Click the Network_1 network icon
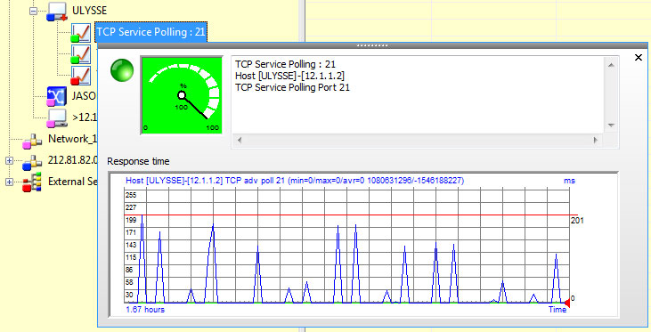 (32, 141)
